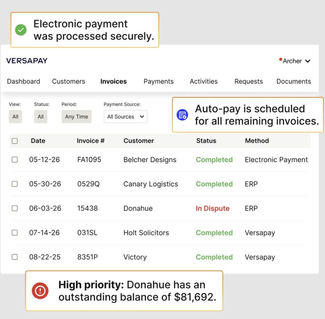Click the All button under View filter
The width and height of the screenshot is (325, 319).
pyautogui.click(x=15, y=117)
